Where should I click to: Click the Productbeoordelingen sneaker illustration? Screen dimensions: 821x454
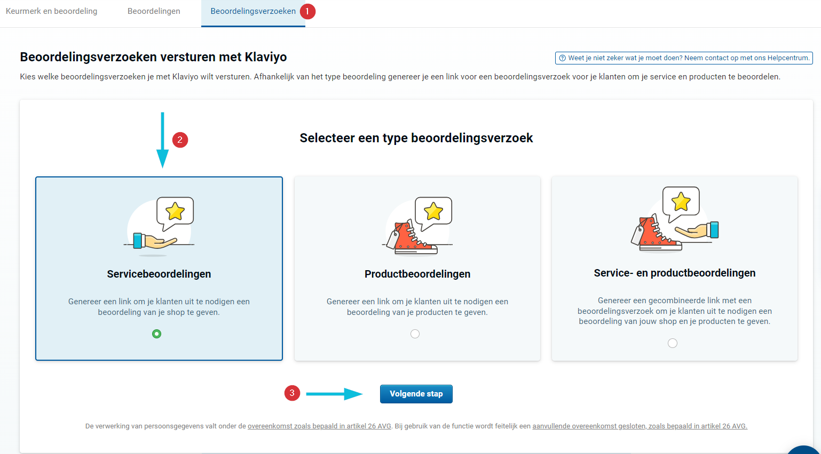click(417, 226)
